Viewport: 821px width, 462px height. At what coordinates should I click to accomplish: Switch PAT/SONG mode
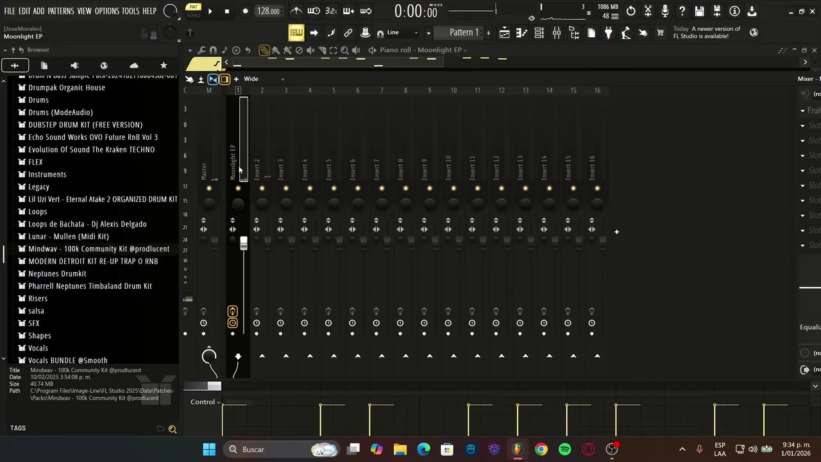193,11
